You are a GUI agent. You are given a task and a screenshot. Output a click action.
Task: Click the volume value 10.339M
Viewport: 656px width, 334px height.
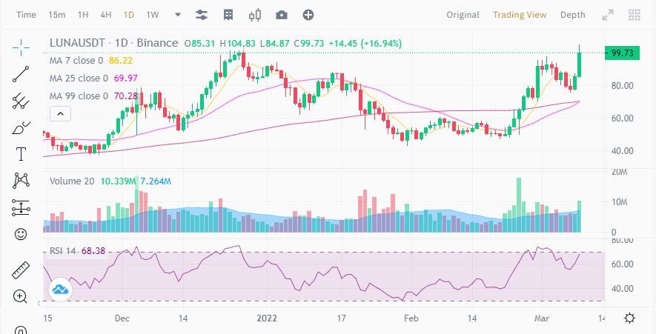119,181
